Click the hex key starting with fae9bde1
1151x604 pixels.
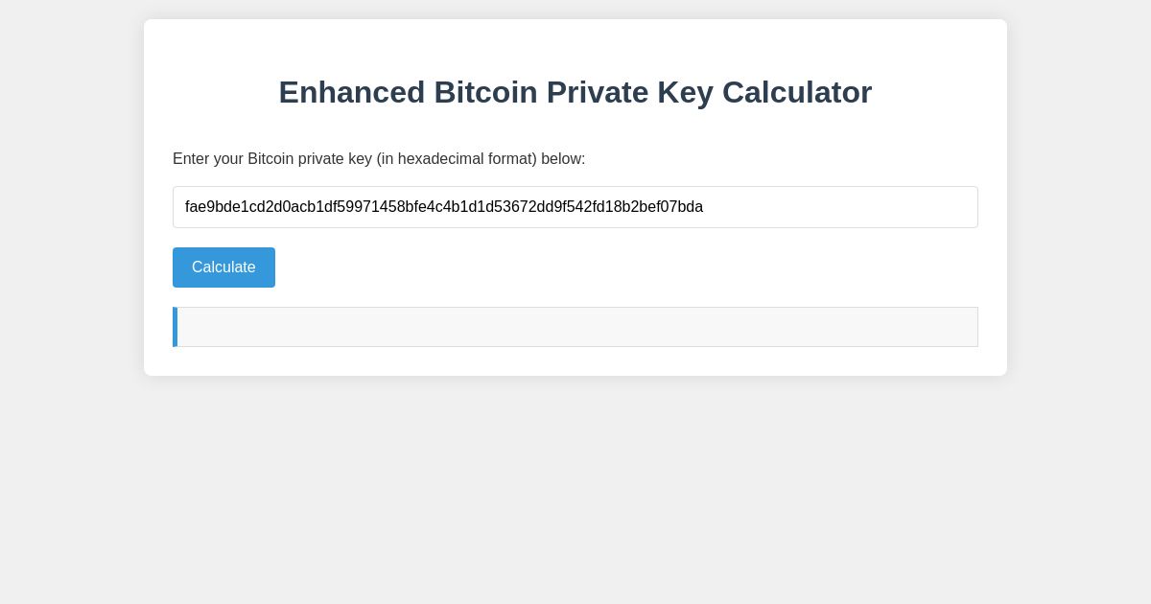click(444, 207)
